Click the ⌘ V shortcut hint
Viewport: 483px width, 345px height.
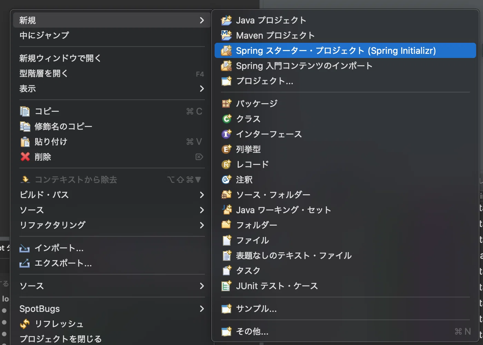click(194, 142)
